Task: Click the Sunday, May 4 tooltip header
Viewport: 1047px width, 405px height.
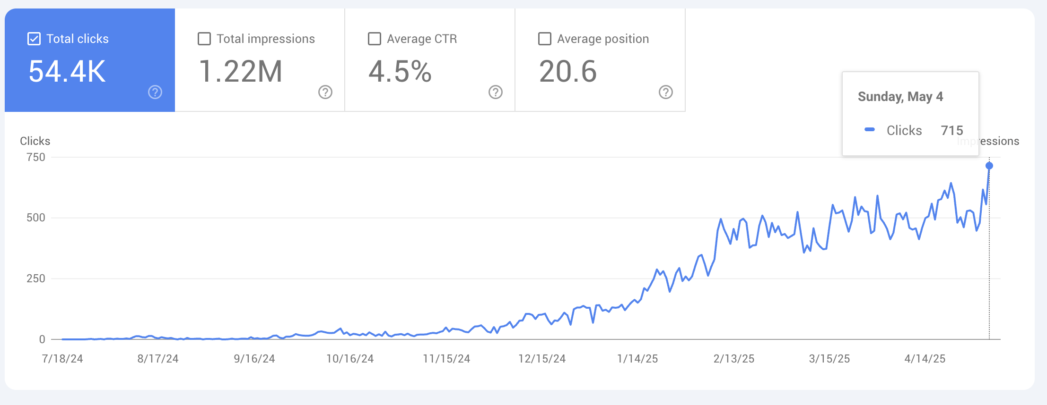Action: [900, 96]
